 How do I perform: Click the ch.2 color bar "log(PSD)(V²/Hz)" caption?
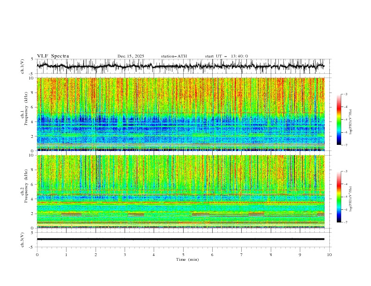click(x=351, y=199)
